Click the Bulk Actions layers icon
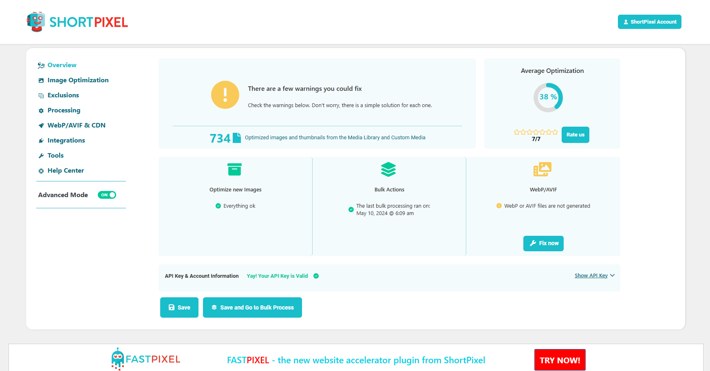 coord(388,169)
